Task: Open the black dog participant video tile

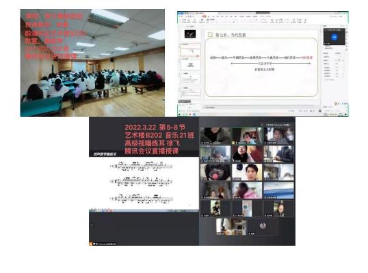Action: pos(215,172)
